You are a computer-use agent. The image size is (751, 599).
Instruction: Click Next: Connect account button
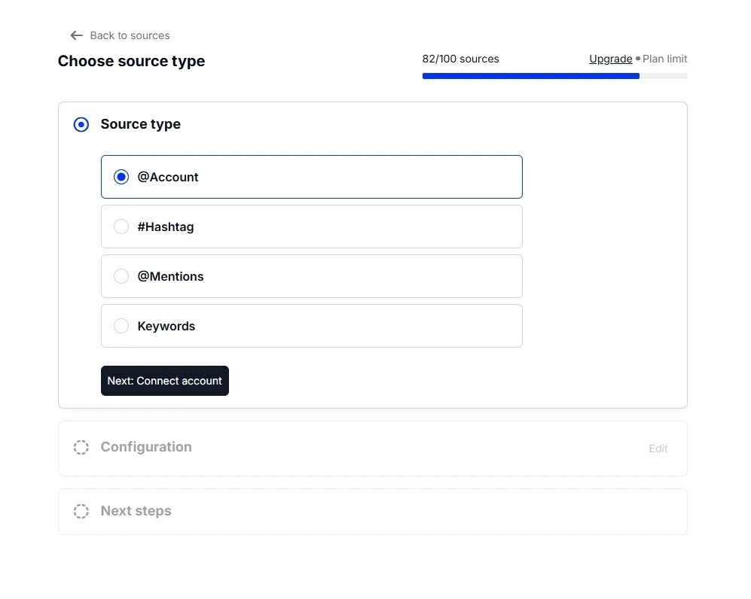coord(165,381)
